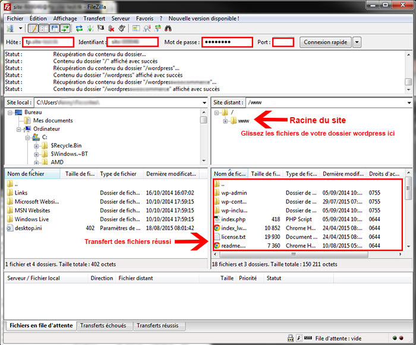Sort remote files by Taille de fi... column
Viewport: 416px width, 345px height.
click(x=266, y=174)
